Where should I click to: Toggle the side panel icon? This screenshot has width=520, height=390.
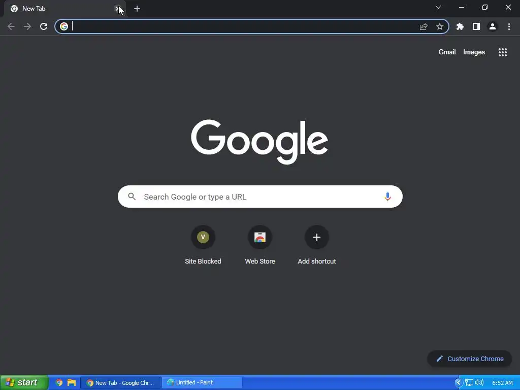pos(476,26)
